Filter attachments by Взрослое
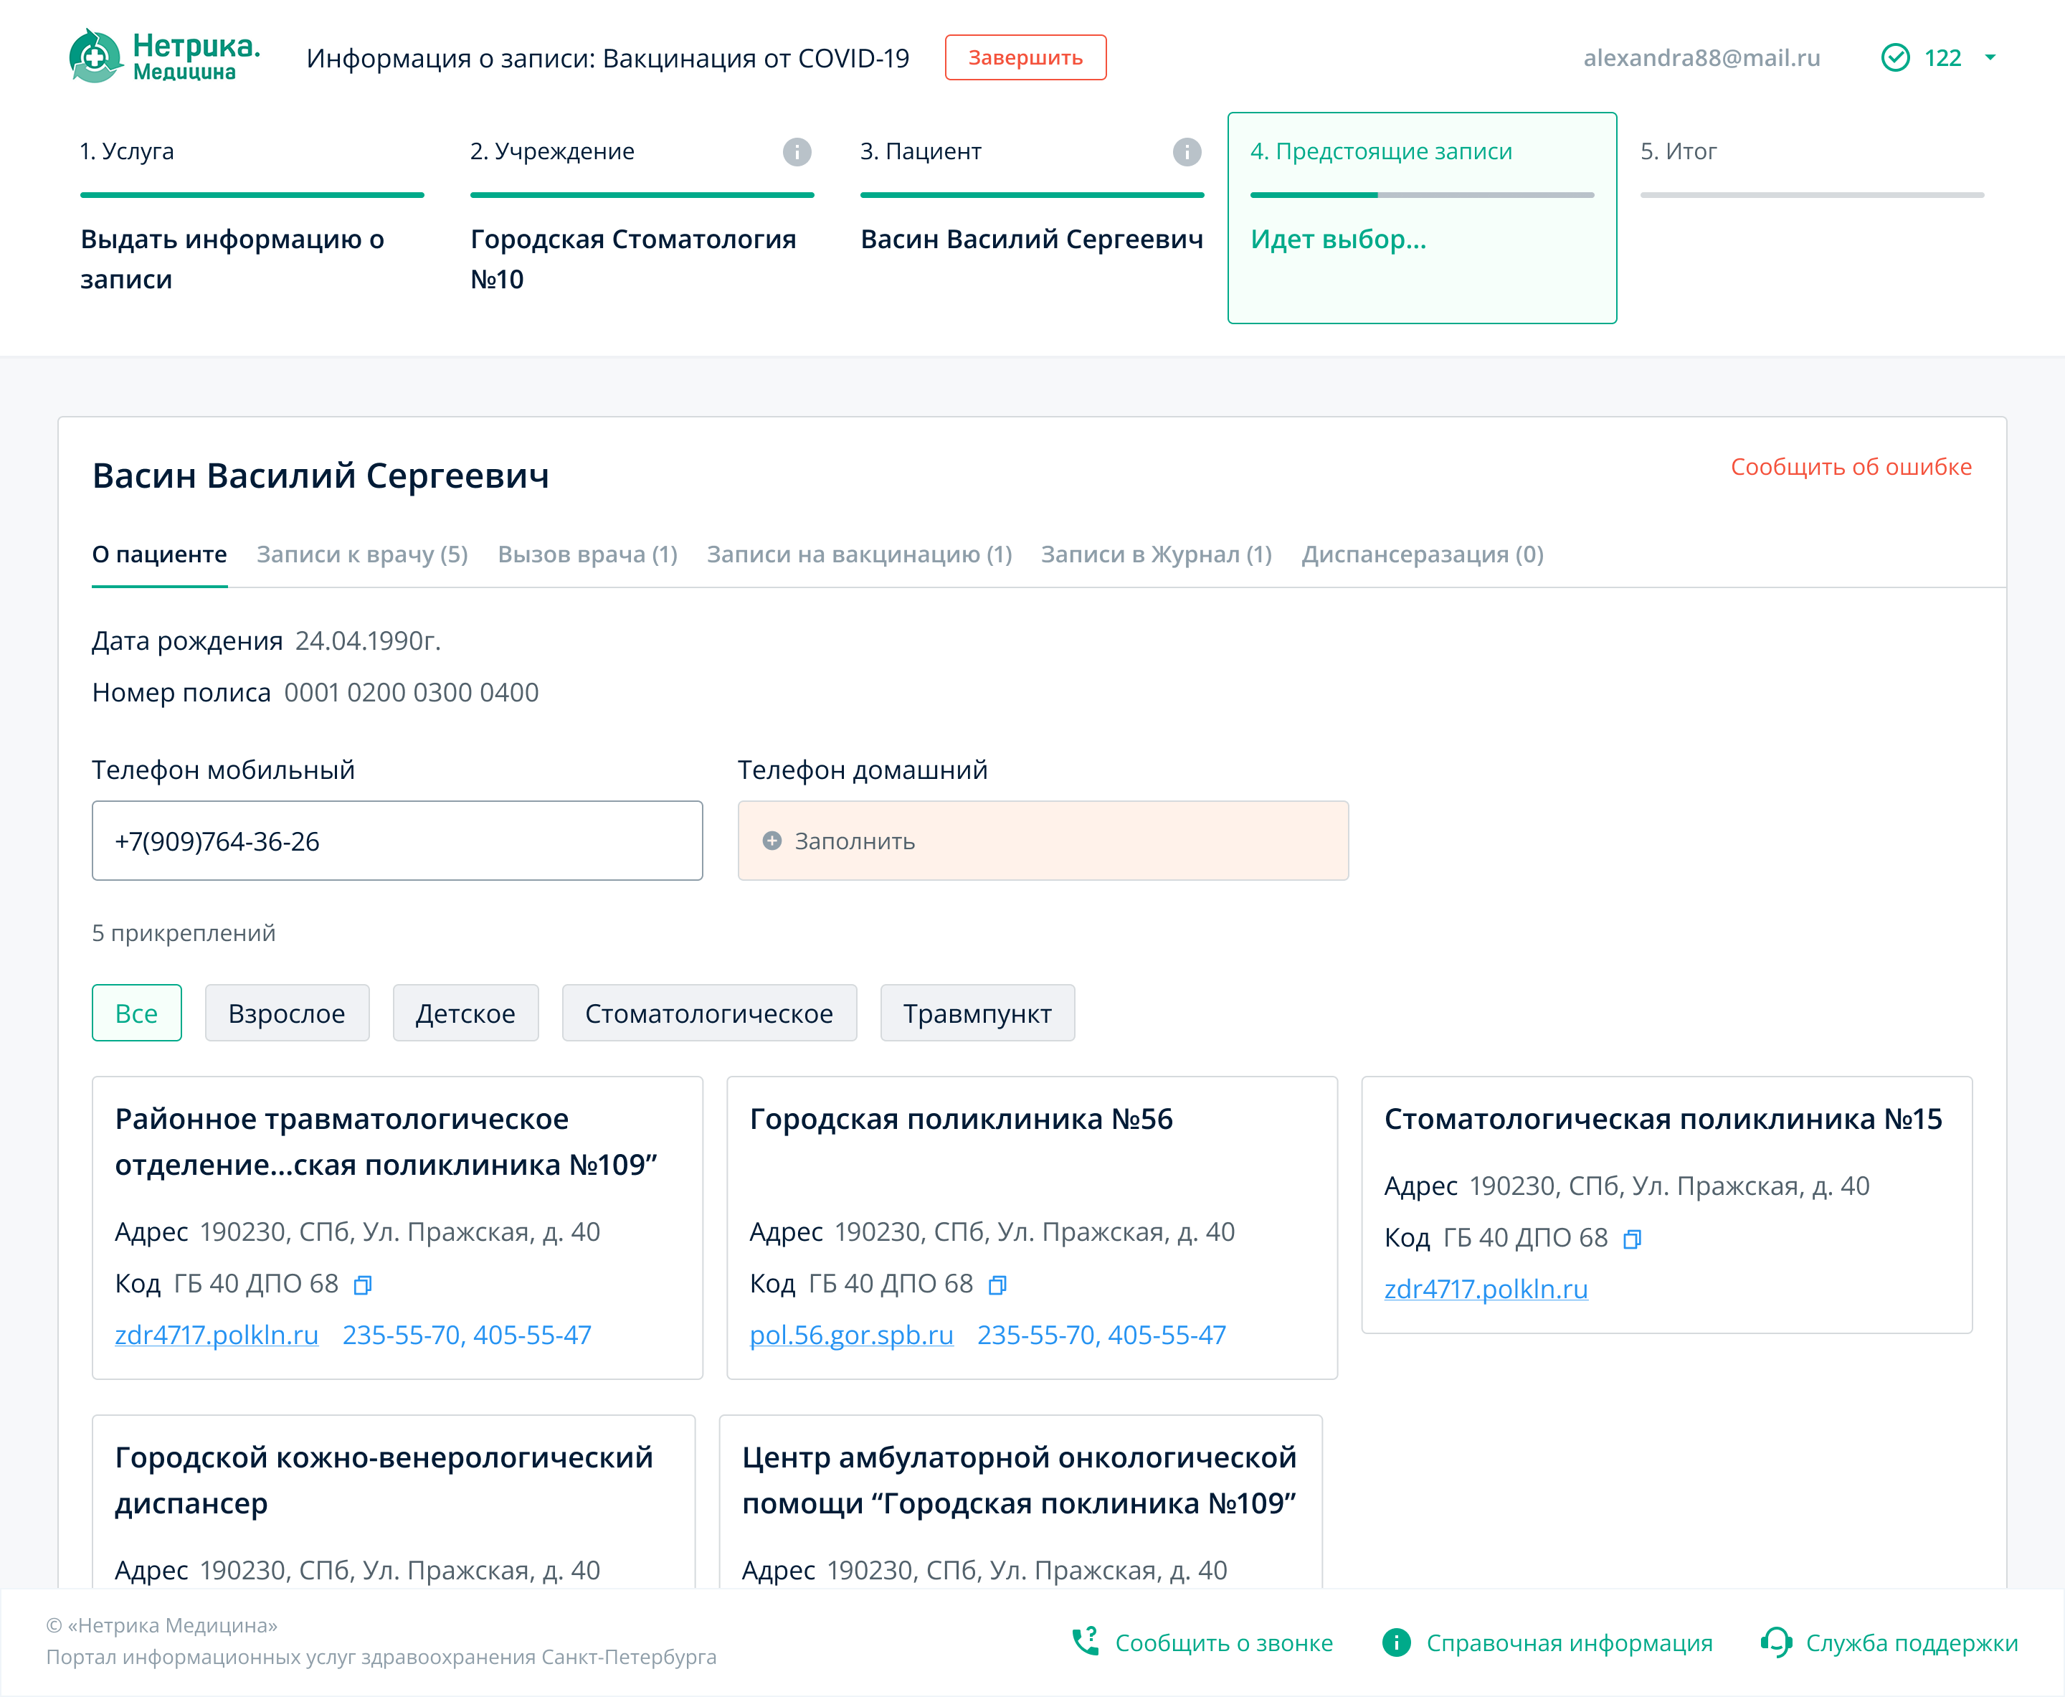This screenshot has width=2065, height=1697. click(x=286, y=1013)
